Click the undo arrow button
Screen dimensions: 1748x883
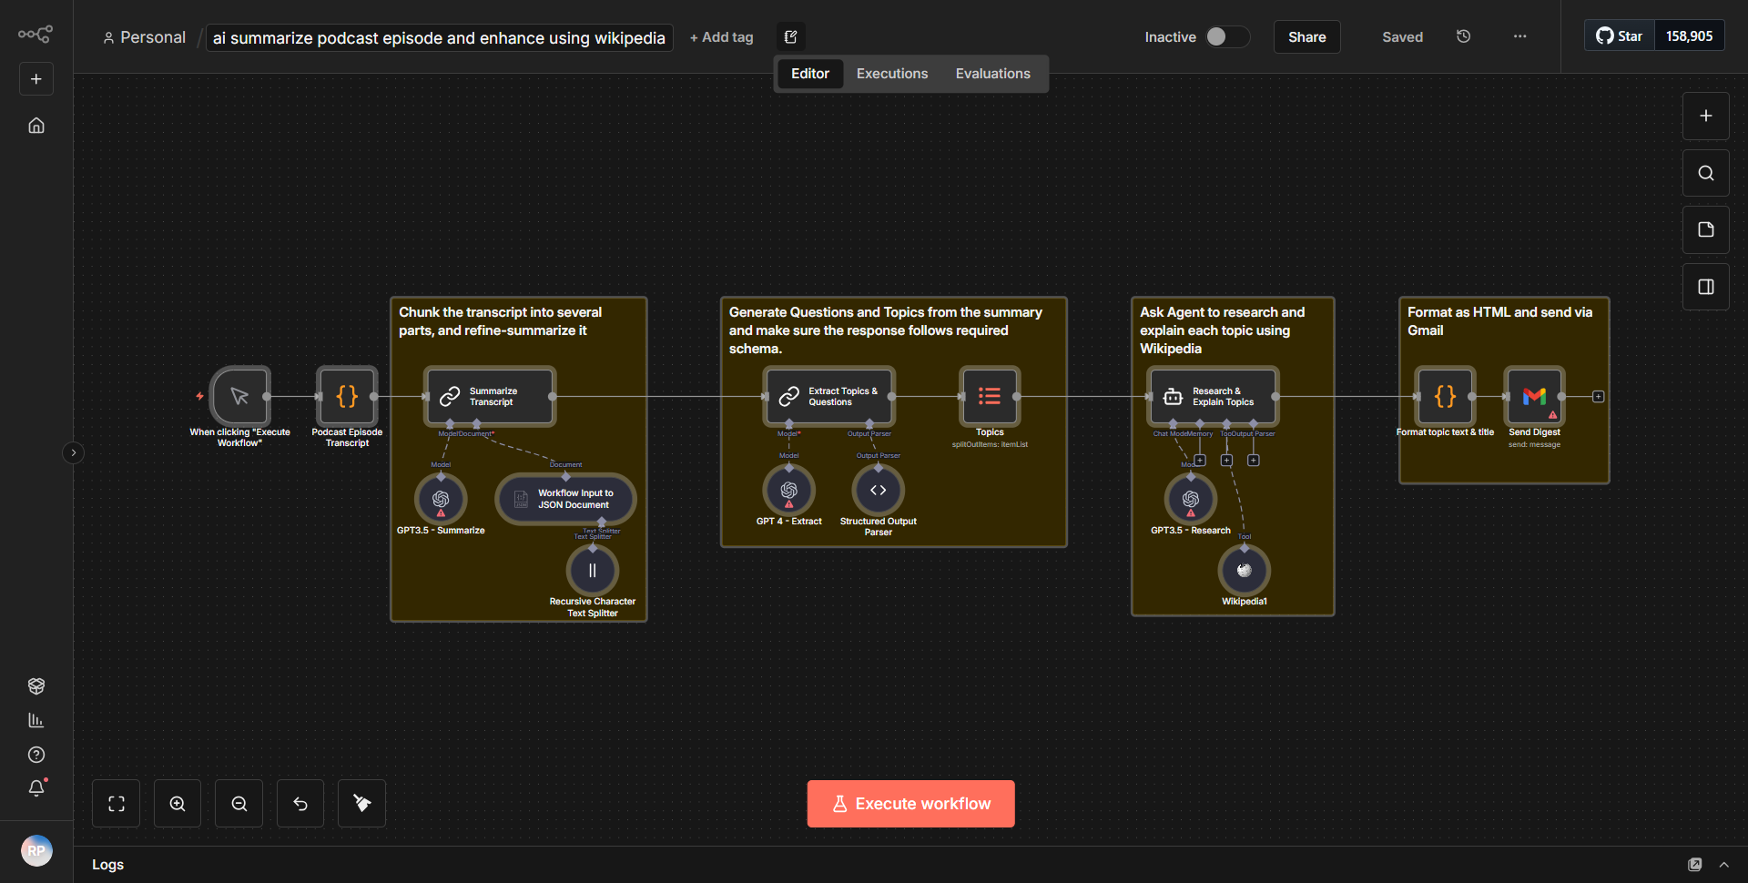click(x=300, y=804)
